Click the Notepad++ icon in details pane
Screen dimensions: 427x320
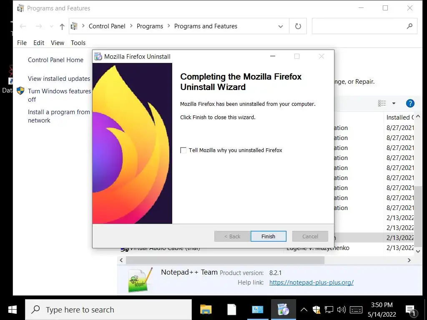pos(140,280)
